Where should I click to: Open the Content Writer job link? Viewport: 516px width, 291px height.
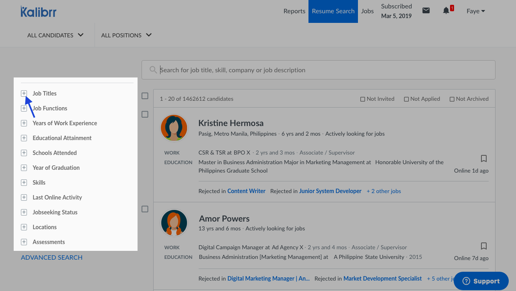[x=246, y=191]
